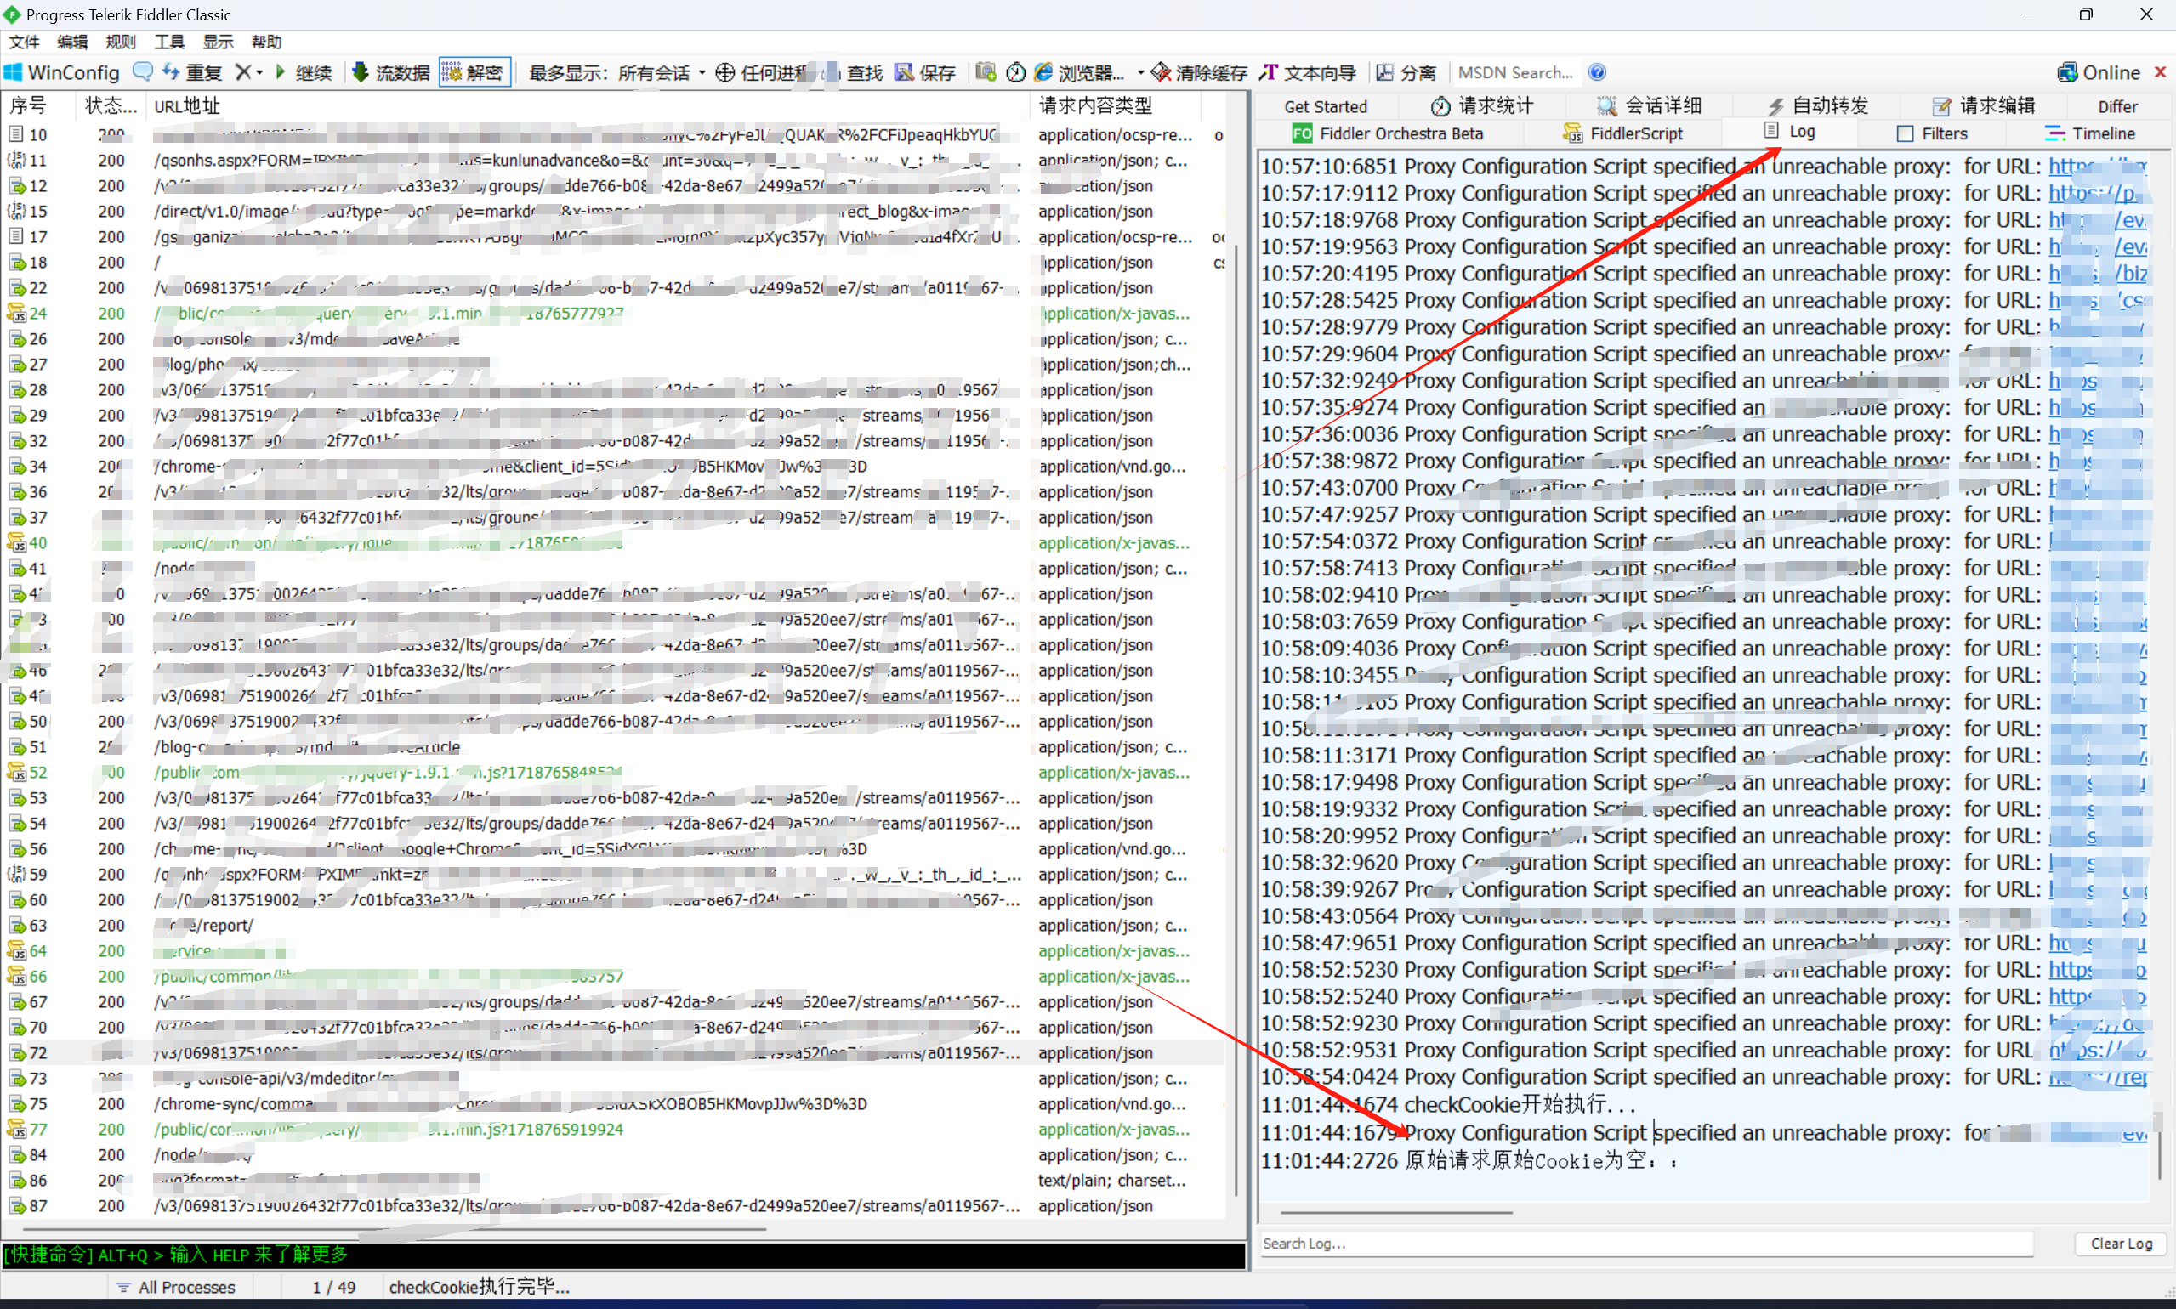Resume sessions with the 继续 button

tap(304, 72)
